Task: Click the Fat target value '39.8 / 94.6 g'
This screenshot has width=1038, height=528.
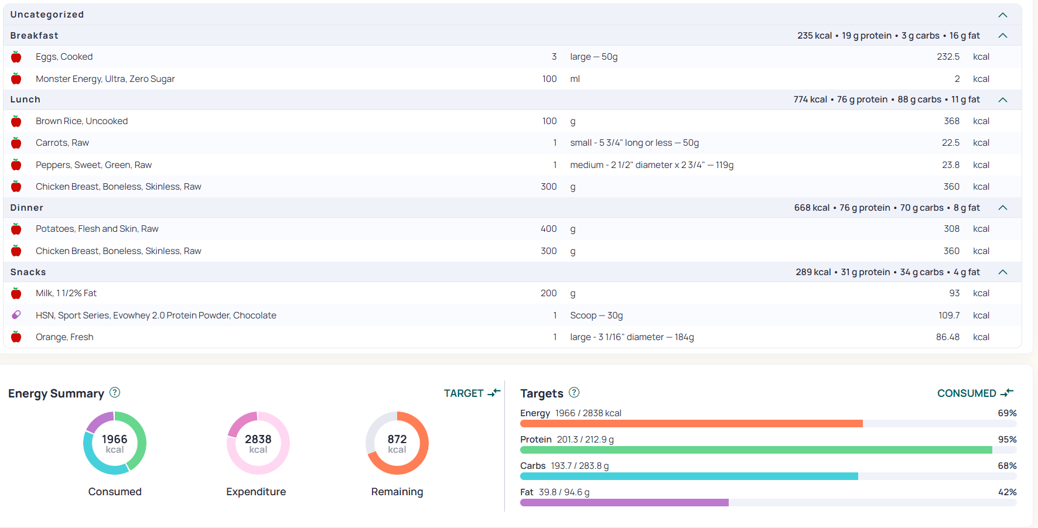Action: [564, 492]
